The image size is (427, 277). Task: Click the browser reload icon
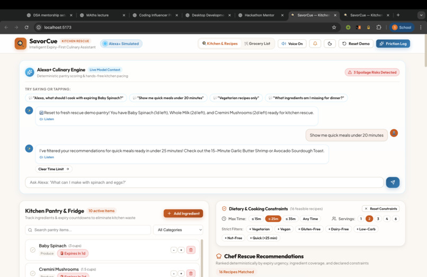[26, 27]
